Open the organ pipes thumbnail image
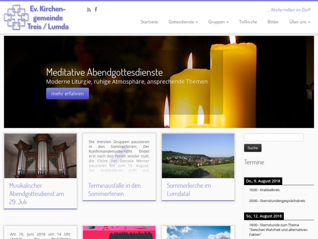Screen dimensions: 318x239 40,156
